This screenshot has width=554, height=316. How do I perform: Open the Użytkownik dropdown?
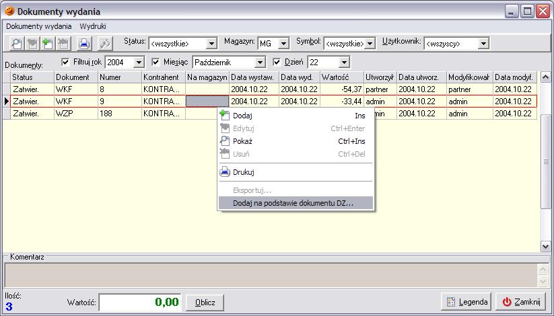pyautogui.click(x=484, y=44)
